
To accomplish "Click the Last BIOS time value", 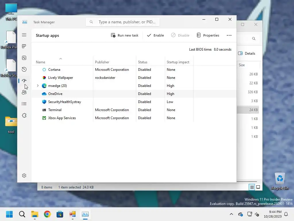I will click(x=223, y=49).
